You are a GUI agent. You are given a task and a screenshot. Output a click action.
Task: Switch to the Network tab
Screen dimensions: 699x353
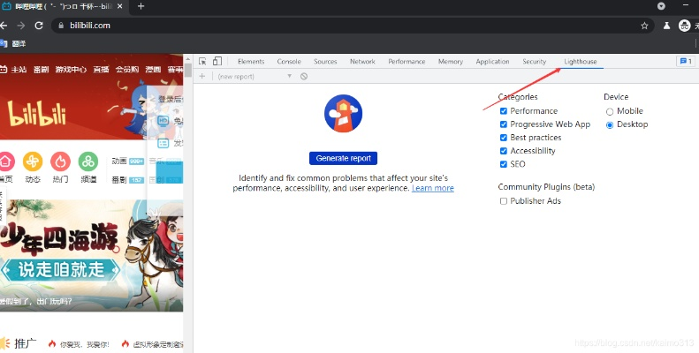click(362, 62)
